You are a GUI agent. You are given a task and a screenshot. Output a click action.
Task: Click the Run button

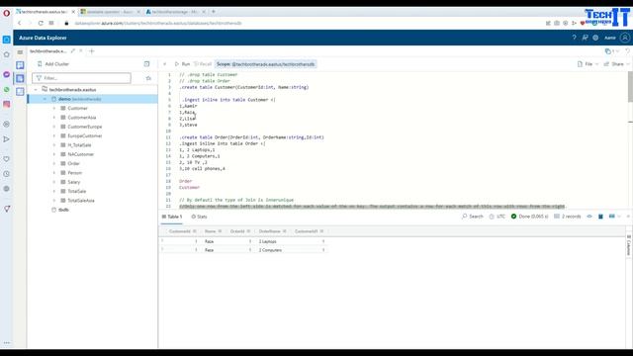[x=182, y=64]
